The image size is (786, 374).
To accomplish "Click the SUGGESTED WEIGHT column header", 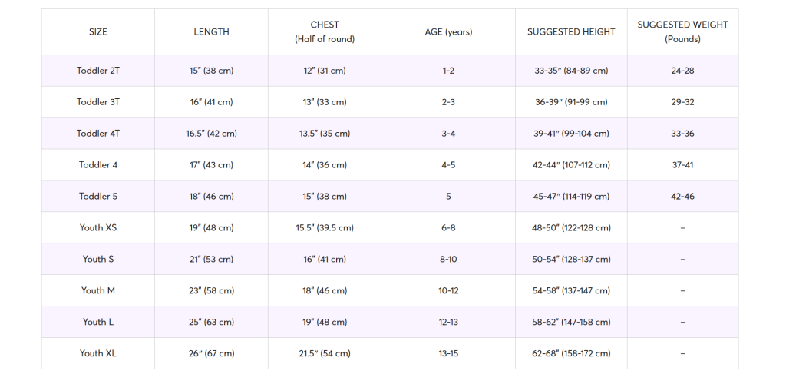I will (682, 32).
